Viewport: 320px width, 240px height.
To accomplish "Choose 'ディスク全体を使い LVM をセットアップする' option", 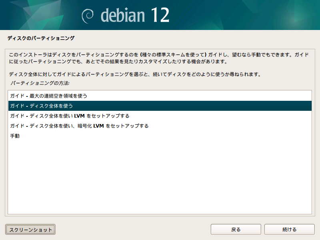I will tap(160, 116).
